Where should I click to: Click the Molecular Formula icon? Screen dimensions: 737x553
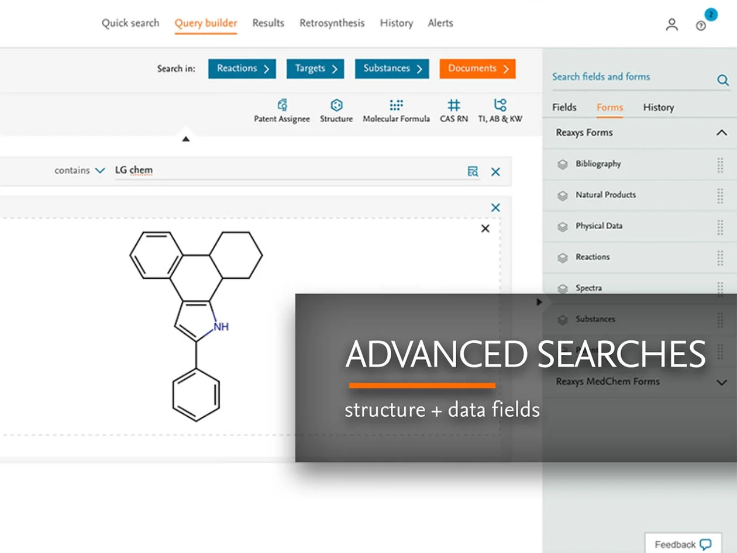tap(396, 104)
